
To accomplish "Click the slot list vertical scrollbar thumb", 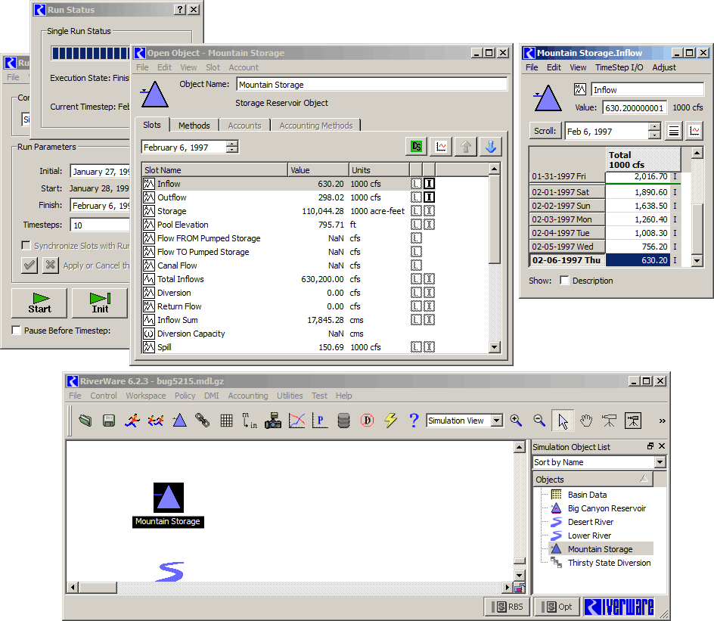I will [x=495, y=219].
